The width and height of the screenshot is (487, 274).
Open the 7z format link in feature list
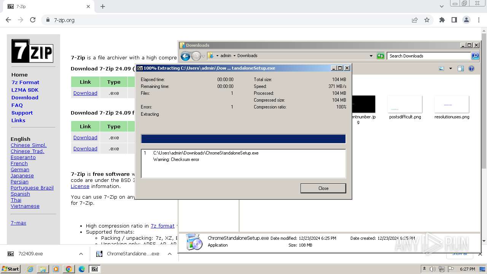162,226
